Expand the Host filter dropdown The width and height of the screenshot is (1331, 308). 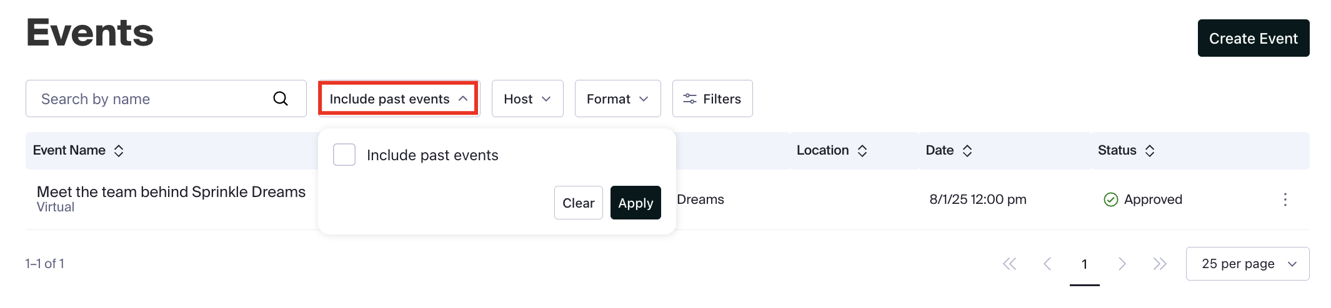(x=527, y=99)
